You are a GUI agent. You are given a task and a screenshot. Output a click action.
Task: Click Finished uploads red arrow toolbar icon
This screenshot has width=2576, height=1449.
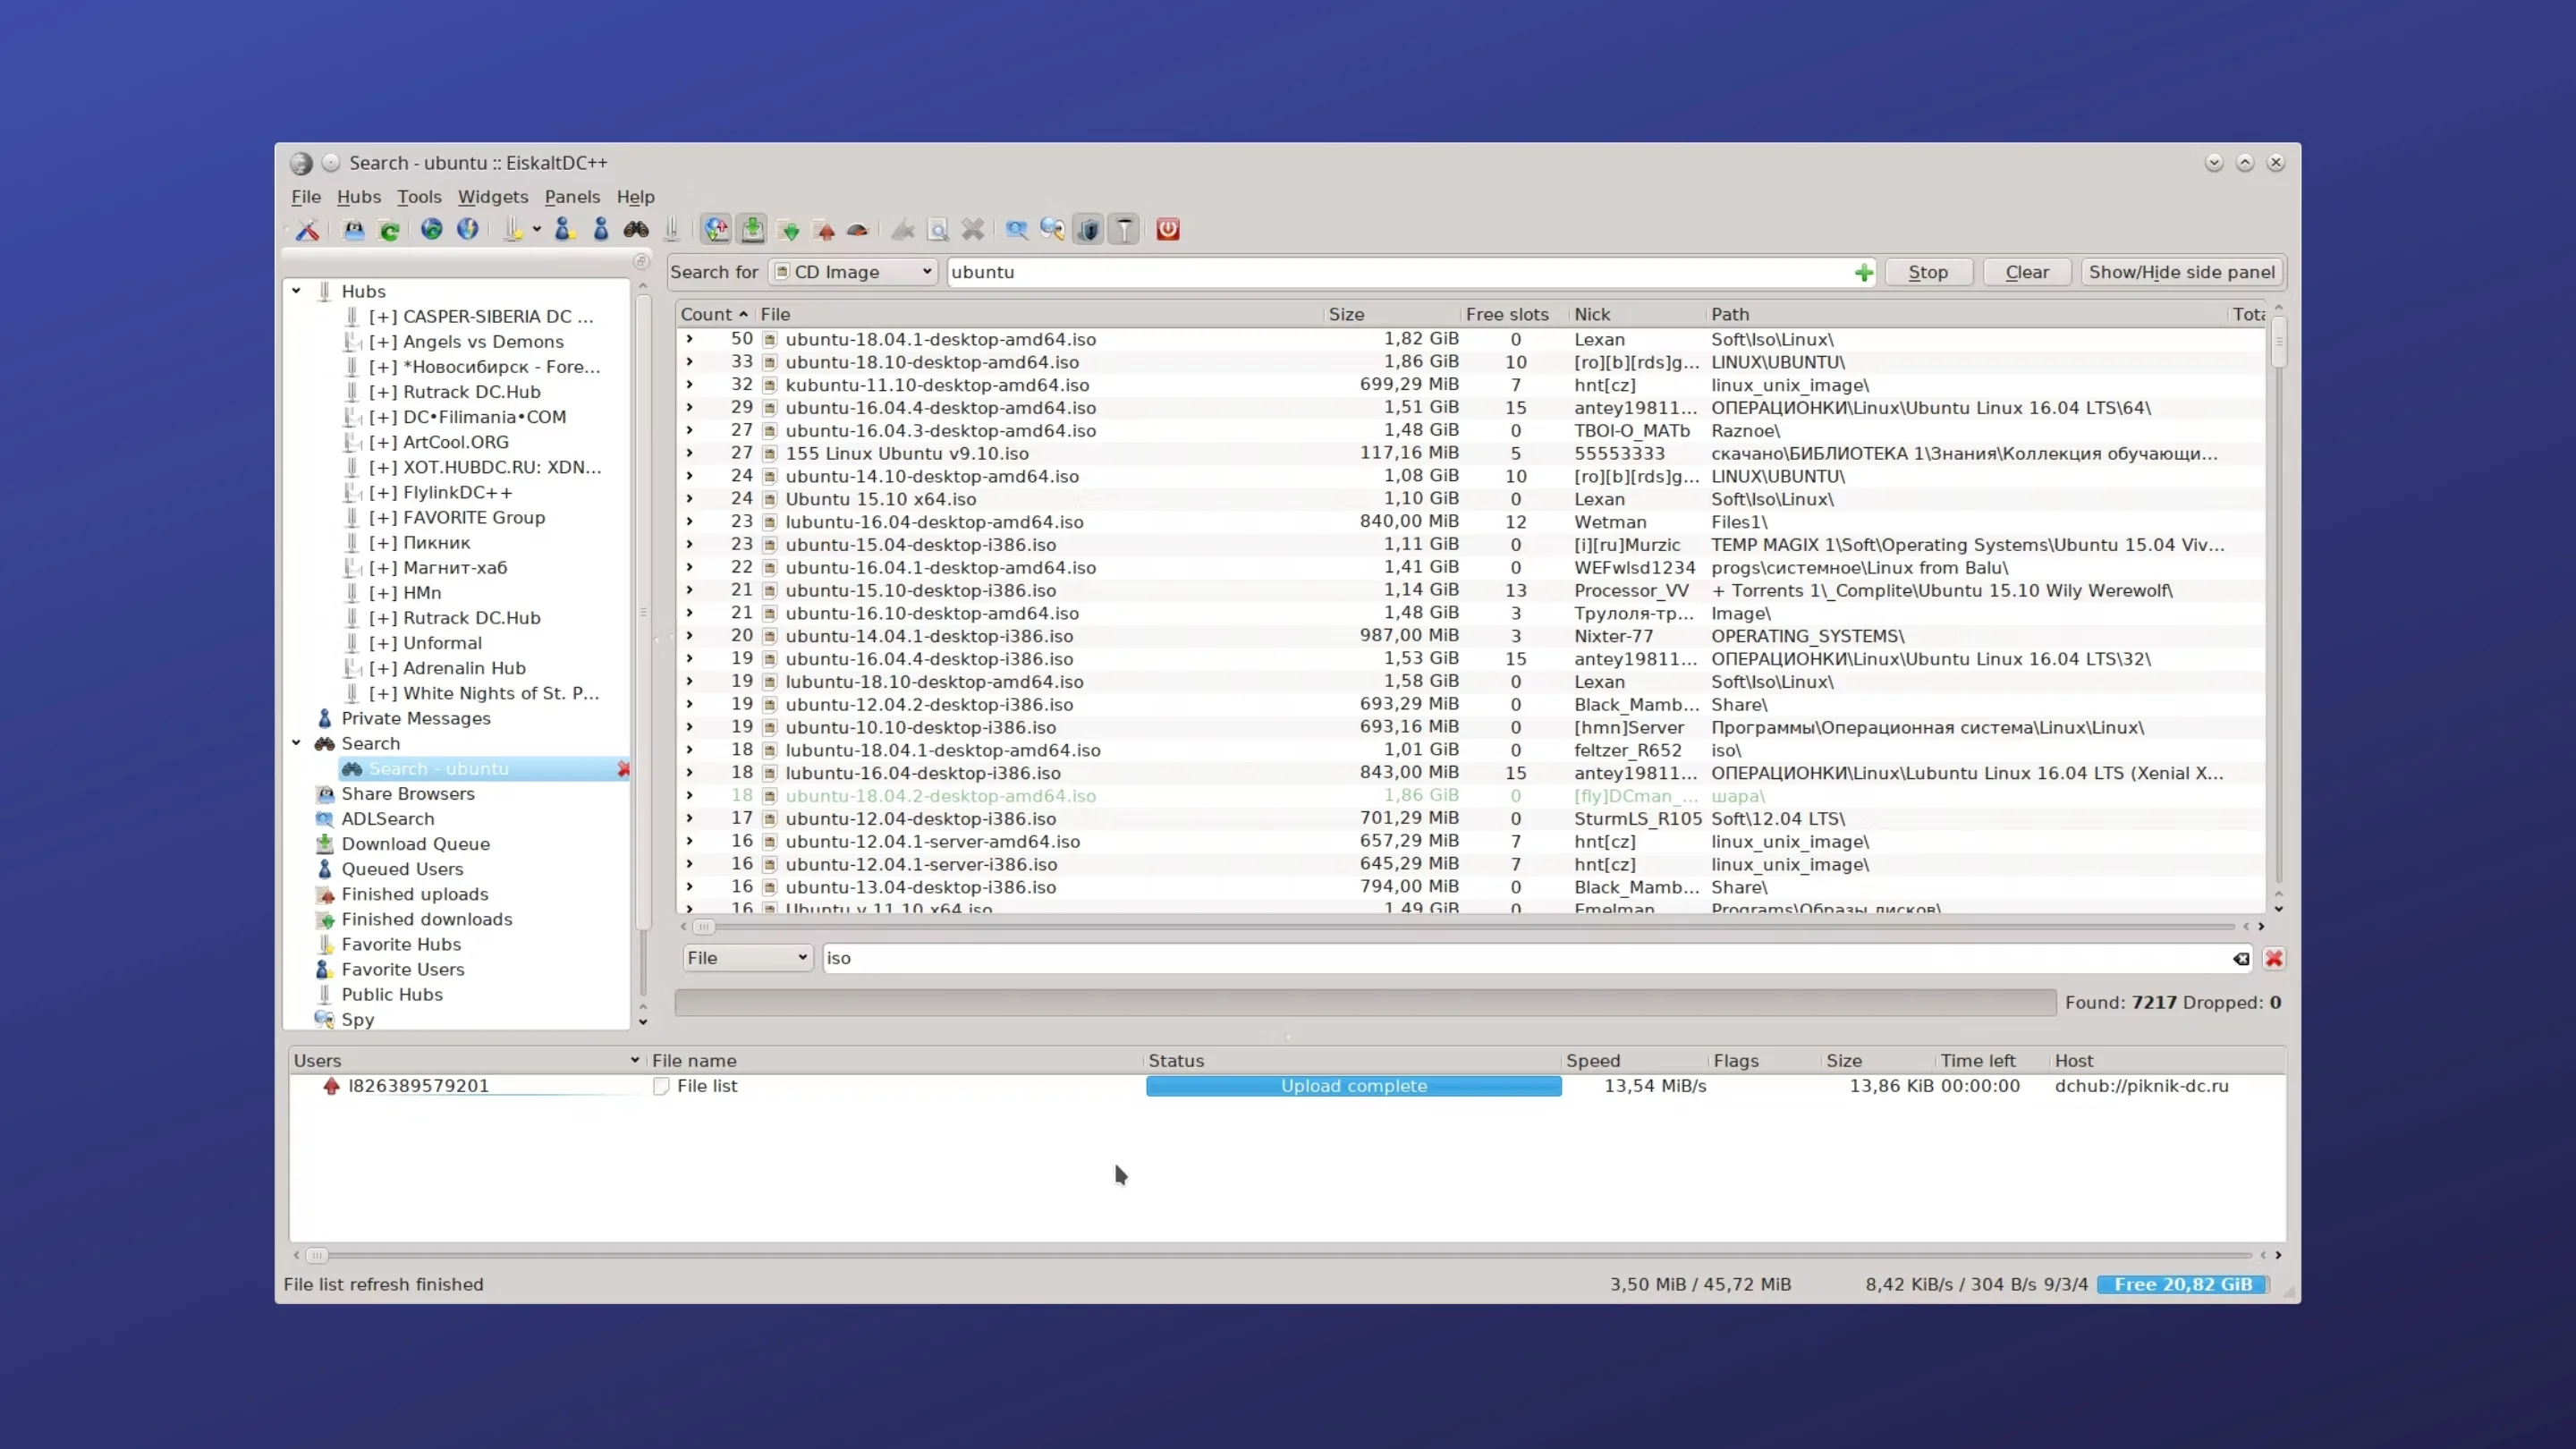pos(825,230)
